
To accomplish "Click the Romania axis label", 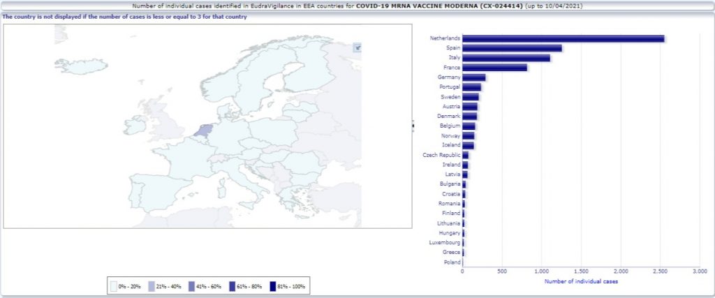I will [x=450, y=204].
